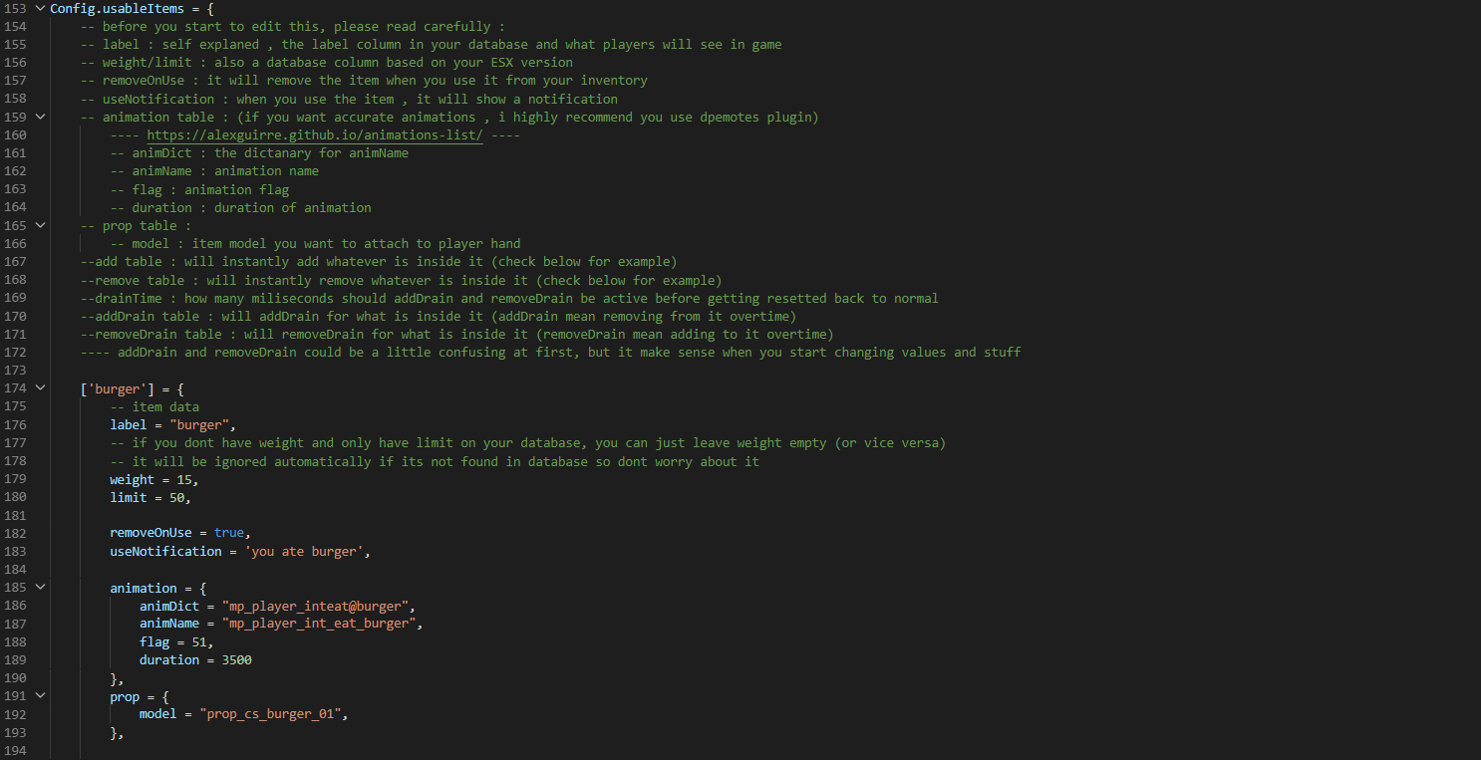Click the drainTime comment line
The height and width of the screenshot is (760, 1481).
[x=509, y=298]
